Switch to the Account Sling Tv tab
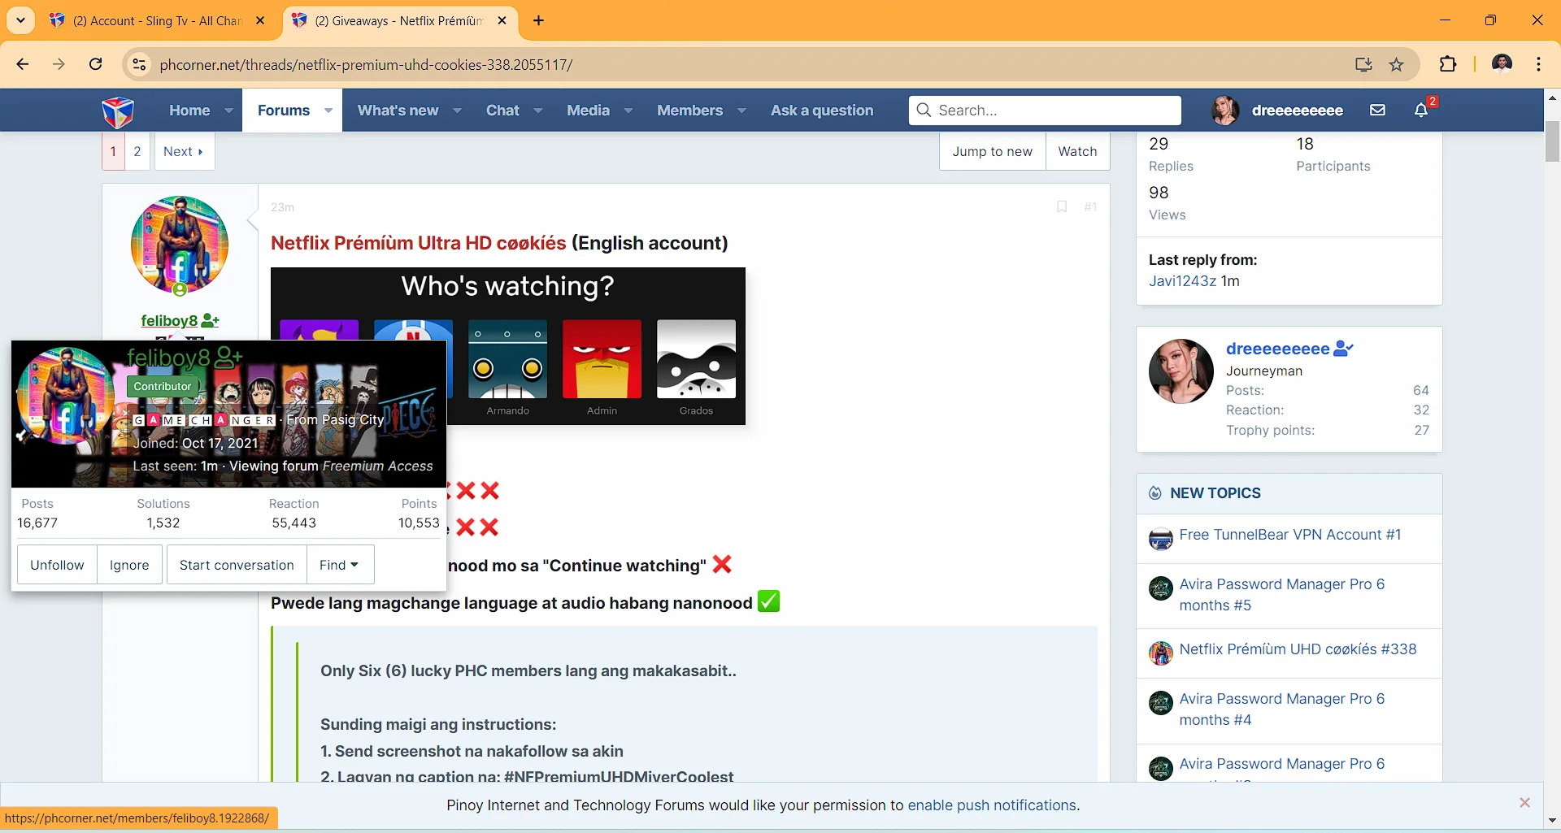This screenshot has height=833, width=1561. pos(157,20)
